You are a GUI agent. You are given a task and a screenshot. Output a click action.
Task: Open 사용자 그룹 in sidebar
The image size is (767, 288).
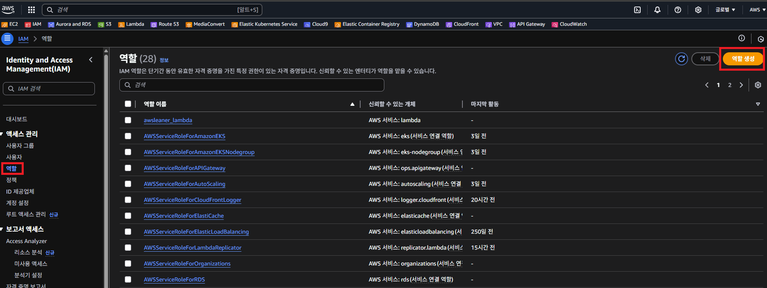point(20,146)
